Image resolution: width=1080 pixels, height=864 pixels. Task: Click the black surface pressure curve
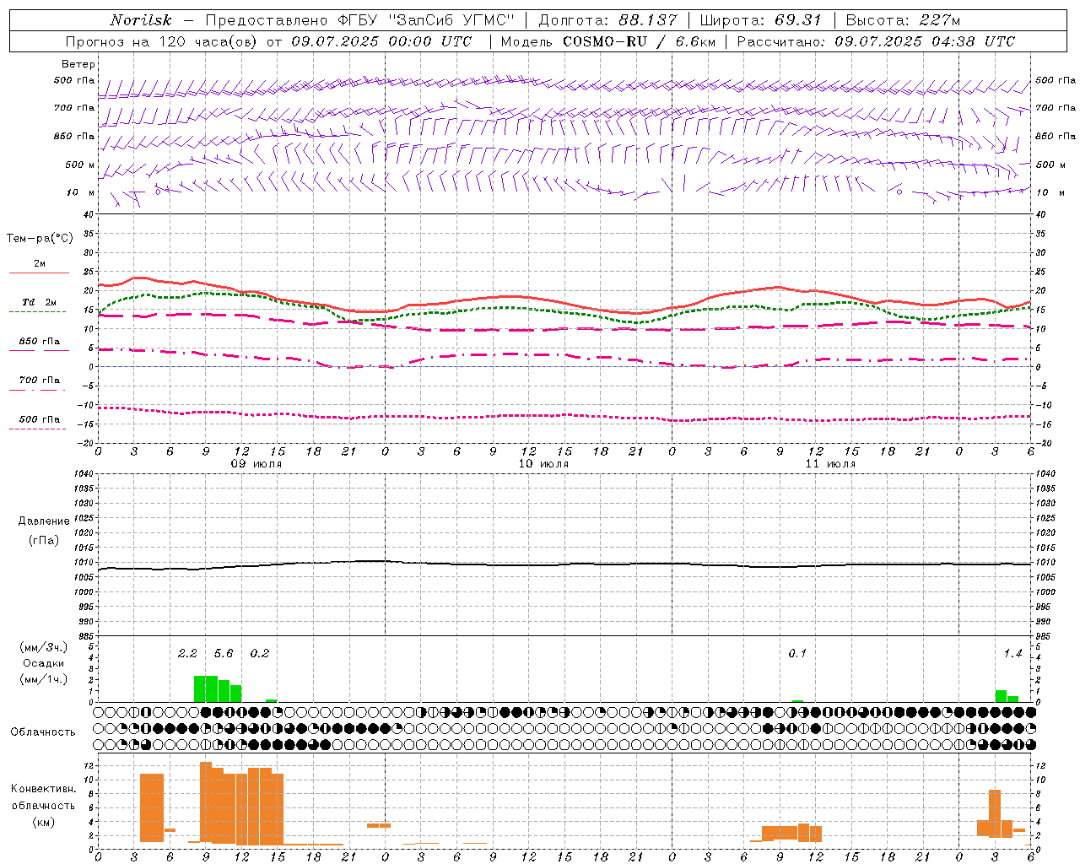pyautogui.click(x=565, y=564)
